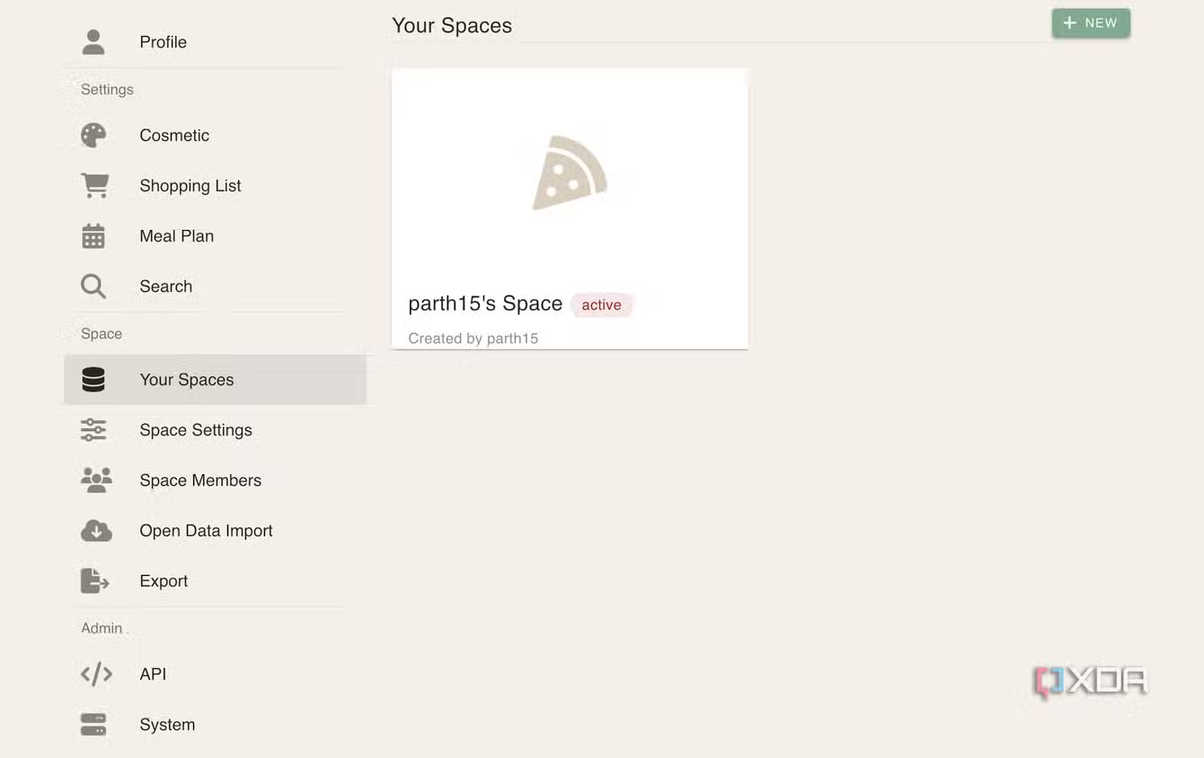Click the Meal Plan calendar icon
Image resolution: width=1204 pixels, height=758 pixels.
(x=93, y=236)
